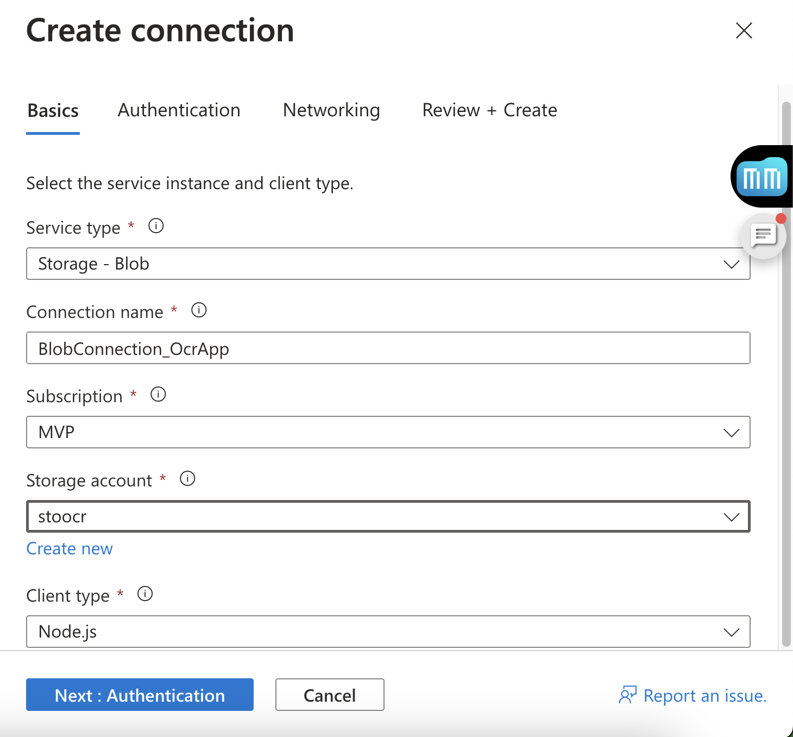The width and height of the screenshot is (793, 737).
Task: Open the Subscription dropdown showing MVP
Action: [388, 432]
